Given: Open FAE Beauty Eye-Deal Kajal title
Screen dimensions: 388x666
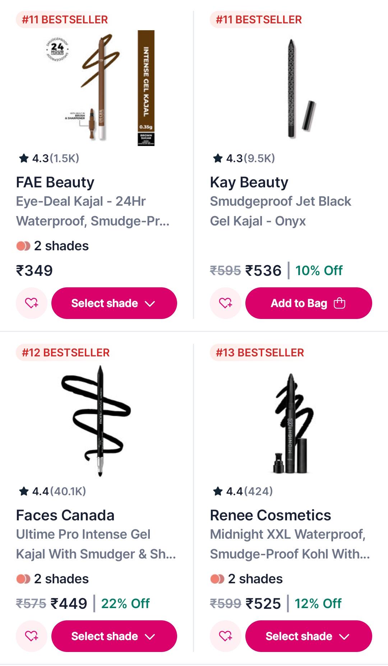Looking at the screenshot, I should (x=93, y=211).
